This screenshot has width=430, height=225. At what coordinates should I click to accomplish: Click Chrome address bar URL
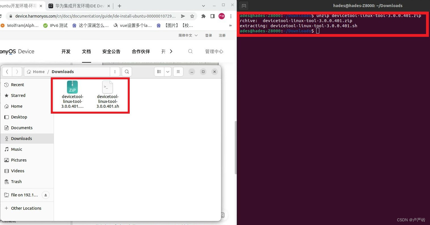pos(95,16)
